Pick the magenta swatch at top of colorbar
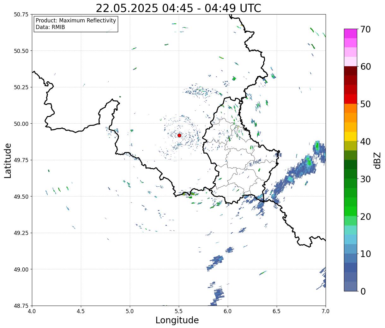This screenshot has height=328, width=385. tap(351, 33)
